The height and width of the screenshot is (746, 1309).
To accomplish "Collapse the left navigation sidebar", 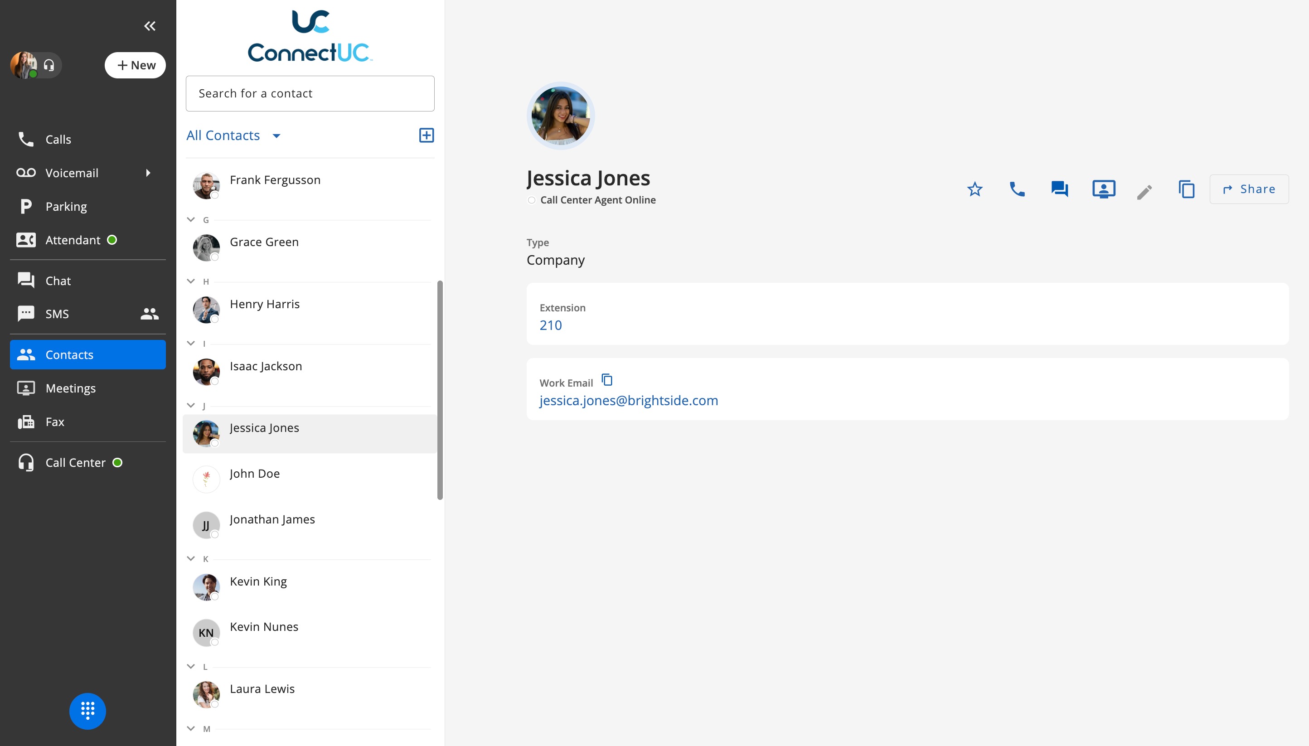I will pos(150,26).
